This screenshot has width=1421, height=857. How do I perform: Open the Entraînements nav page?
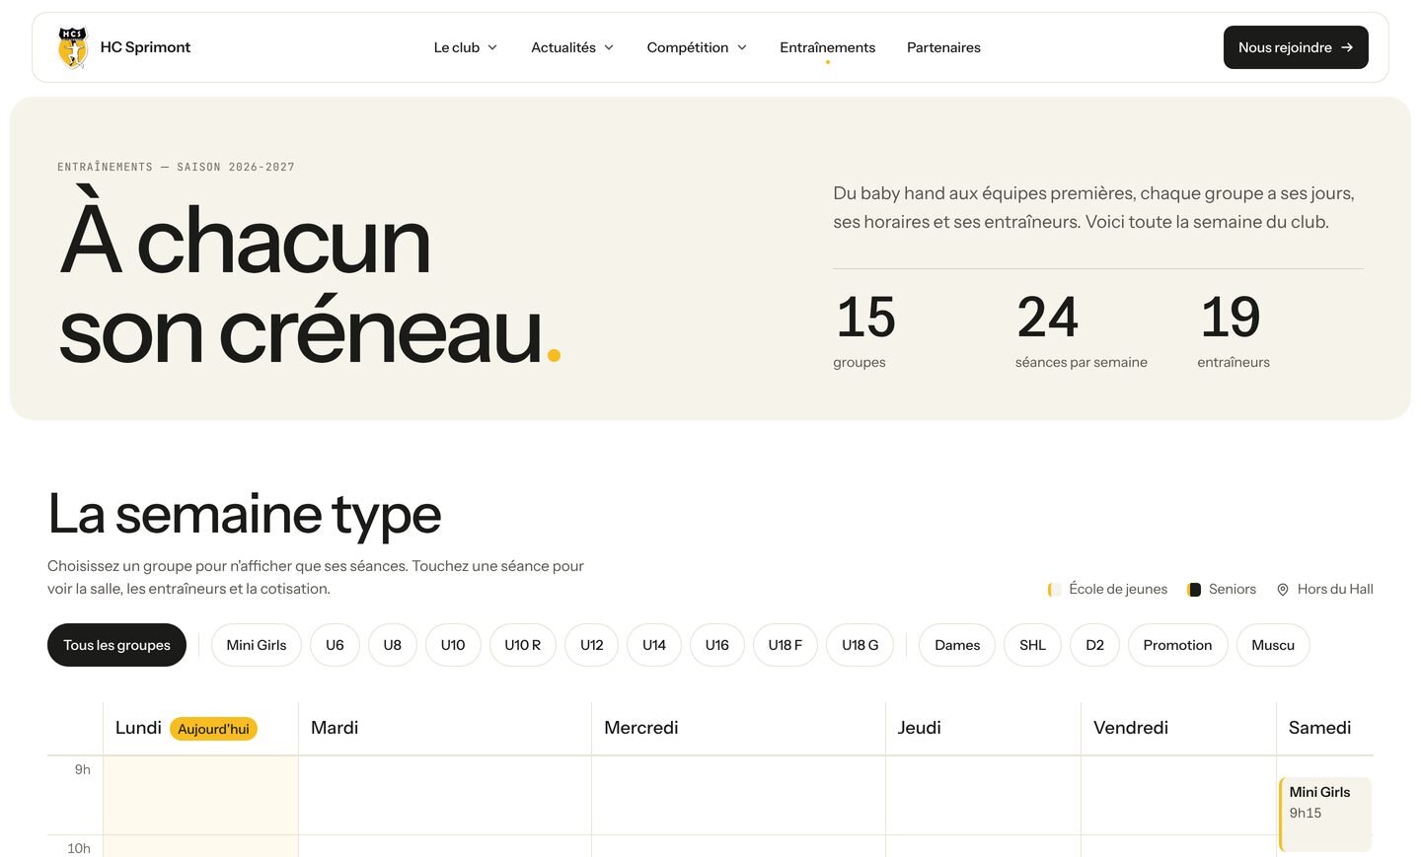coord(827,47)
